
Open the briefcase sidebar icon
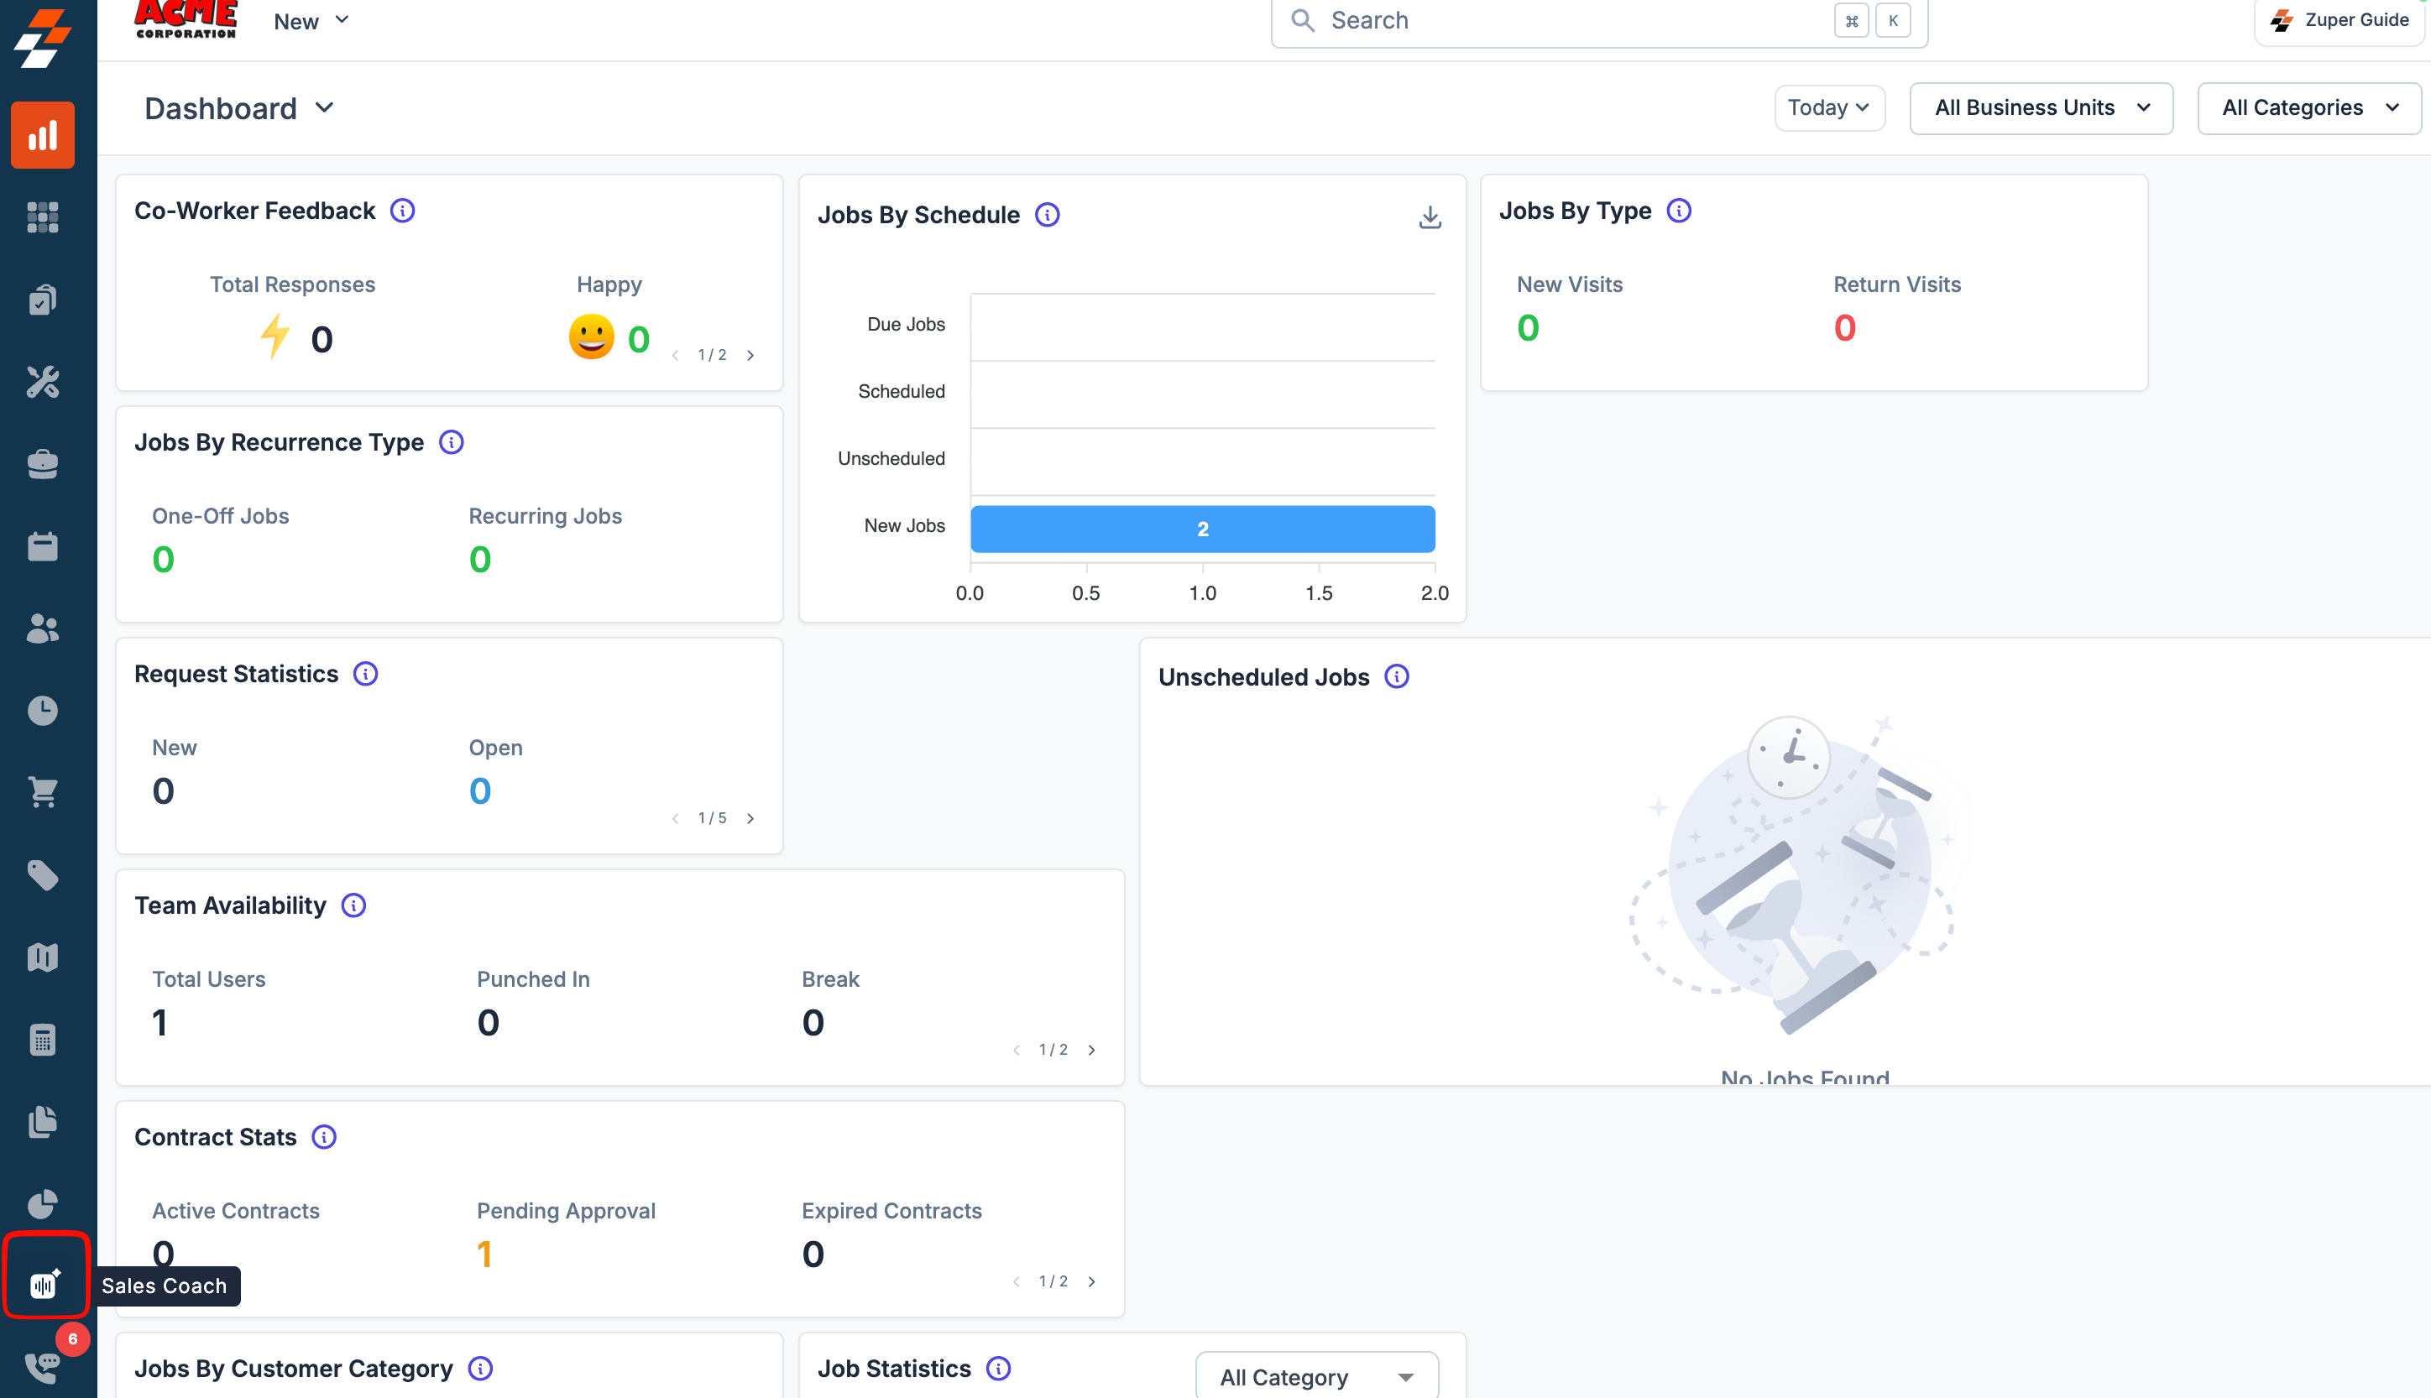coord(42,465)
